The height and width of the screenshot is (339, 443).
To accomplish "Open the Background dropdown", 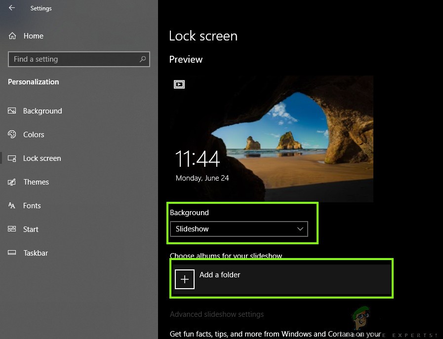I will [x=239, y=228].
